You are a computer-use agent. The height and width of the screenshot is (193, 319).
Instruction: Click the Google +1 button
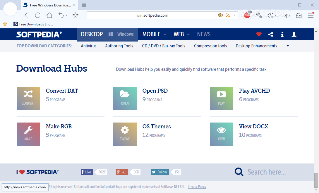tap(122, 172)
